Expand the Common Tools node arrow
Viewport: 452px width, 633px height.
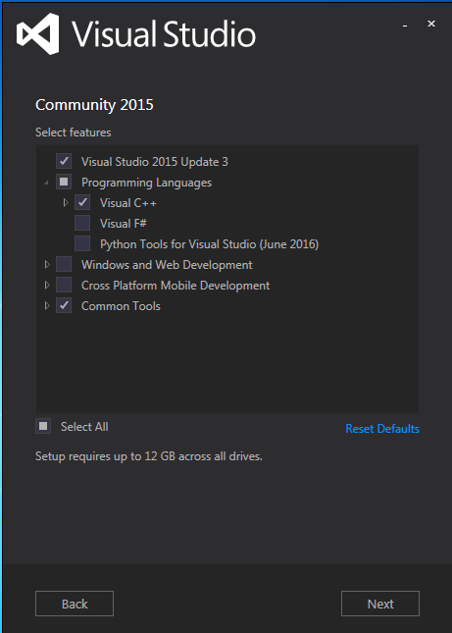tap(47, 305)
